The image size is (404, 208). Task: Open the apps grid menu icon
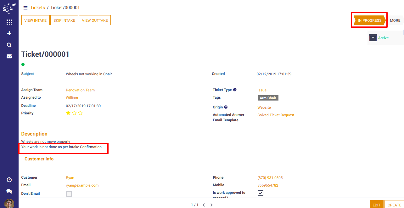[9, 22]
